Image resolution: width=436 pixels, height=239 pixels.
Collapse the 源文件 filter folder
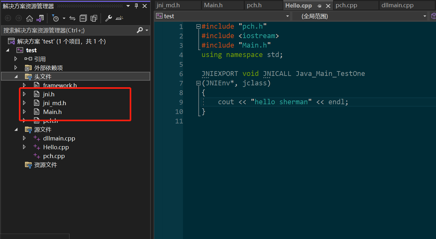coord(16,129)
